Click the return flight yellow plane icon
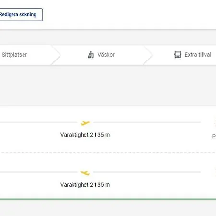The width and height of the screenshot is (216, 216). (85, 173)
